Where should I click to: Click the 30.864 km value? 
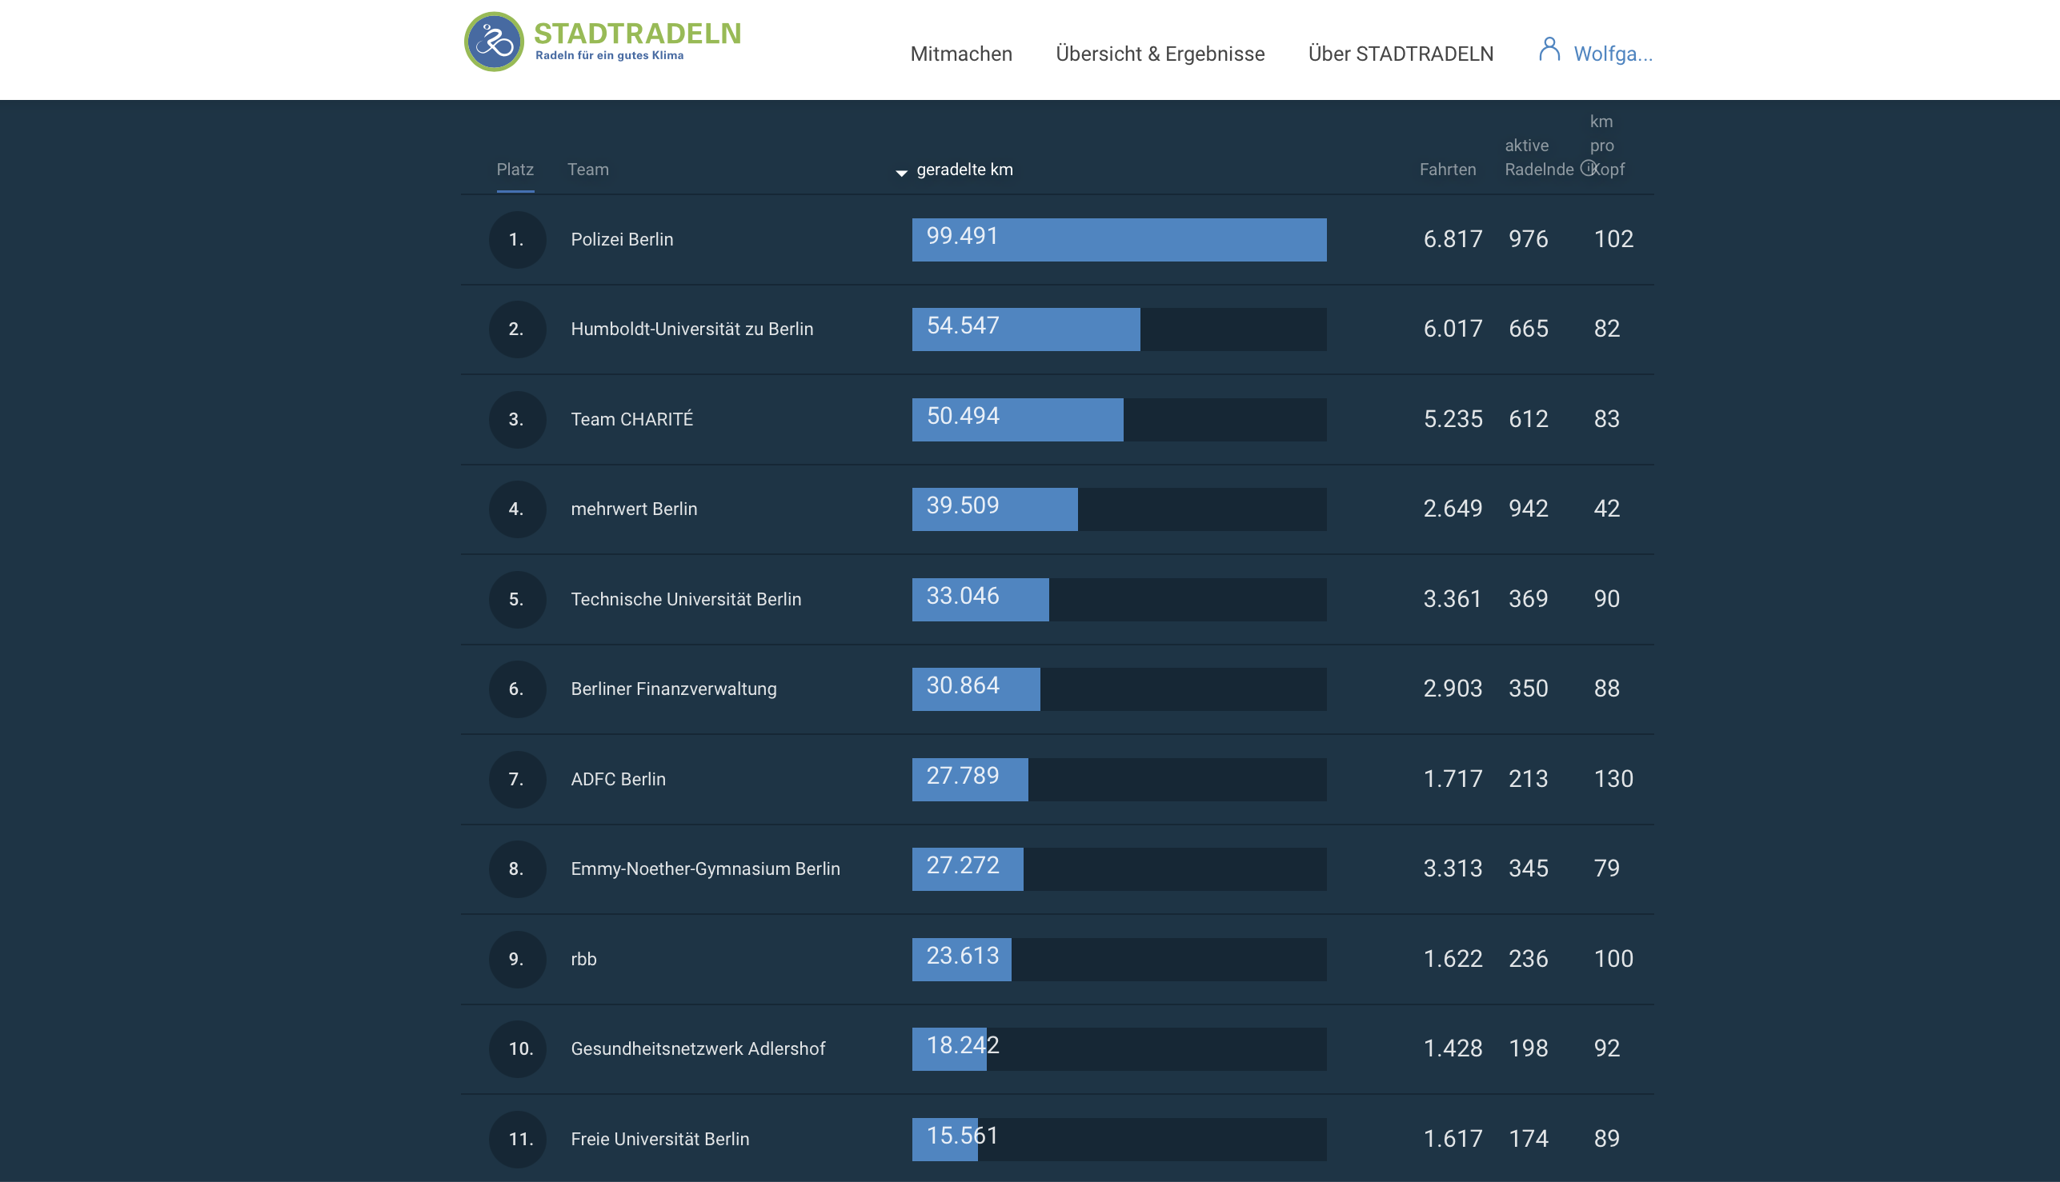coord(963,685)
